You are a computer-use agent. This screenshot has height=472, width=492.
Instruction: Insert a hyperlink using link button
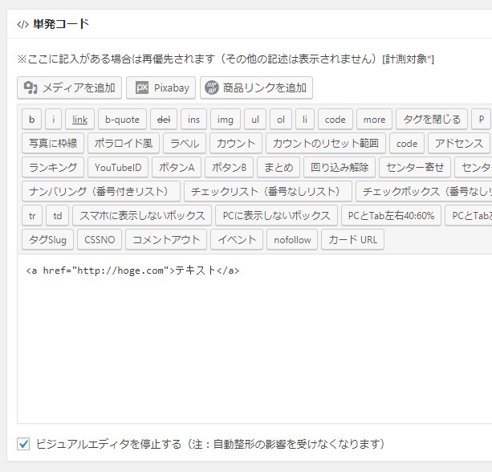(x=79, y=120)
